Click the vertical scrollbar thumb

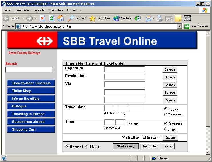[208, 81]
